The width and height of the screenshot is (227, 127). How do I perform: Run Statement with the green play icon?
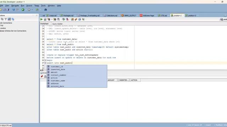coord(41,19)
